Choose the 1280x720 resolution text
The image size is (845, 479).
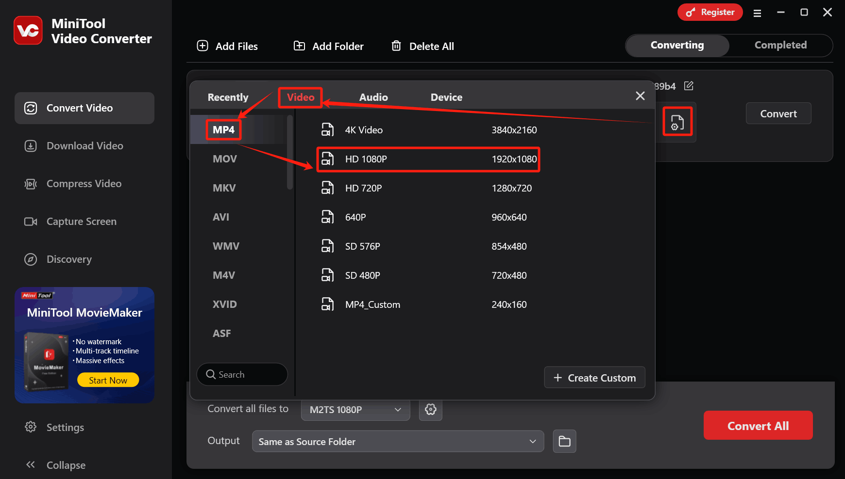[512, 188]
